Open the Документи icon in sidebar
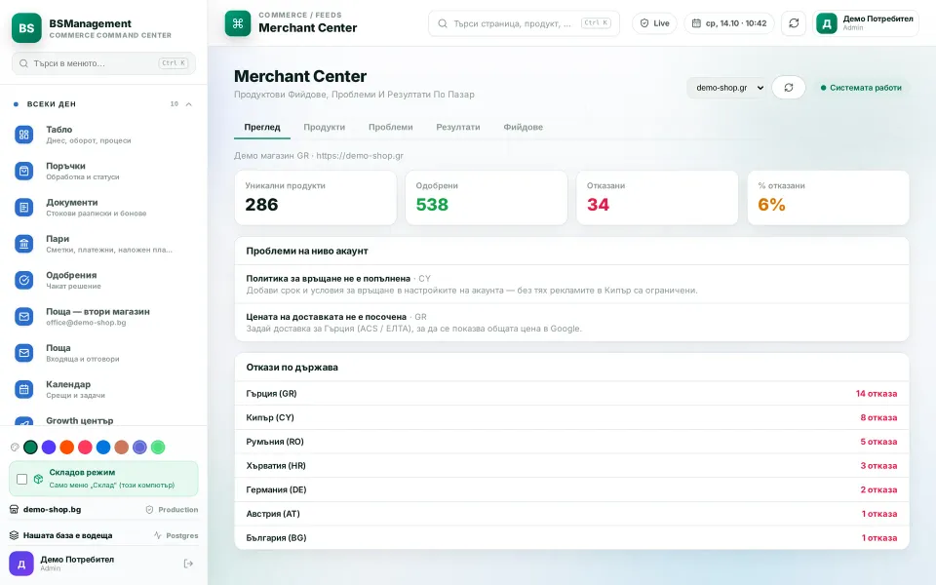 coord(23,207)
